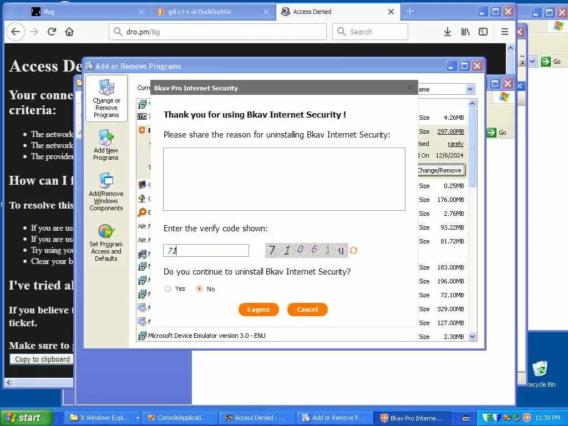
Task: Click the system tray clock
Action: [x=547, y=418]
